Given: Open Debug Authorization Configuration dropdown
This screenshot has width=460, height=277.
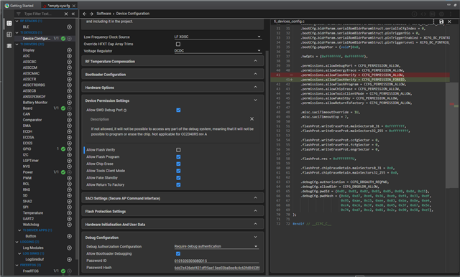Looking at the screenshot, I should tap(216, 246).
